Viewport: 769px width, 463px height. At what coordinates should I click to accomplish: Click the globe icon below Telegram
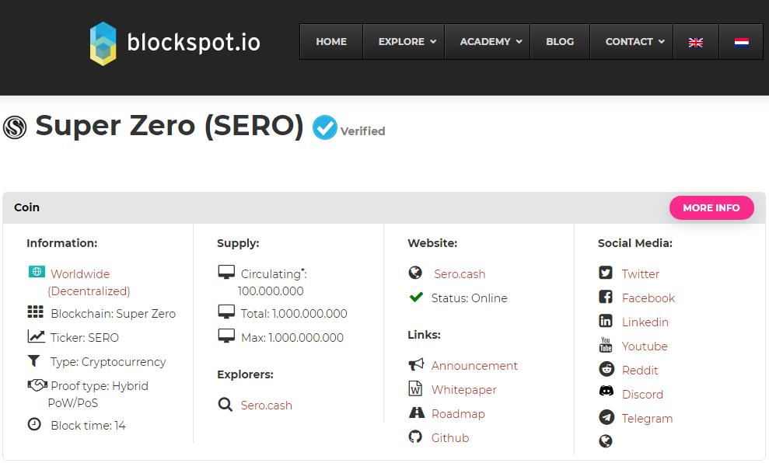(606, 441)
